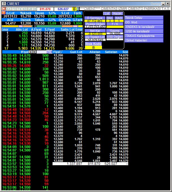
Task: Click the 12,500 price level row
Action: (91, 114)
